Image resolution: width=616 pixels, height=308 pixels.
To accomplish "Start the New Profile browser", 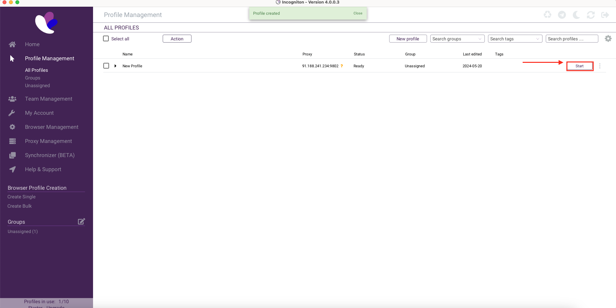I will pyautogui.click(x=579, y=66).
